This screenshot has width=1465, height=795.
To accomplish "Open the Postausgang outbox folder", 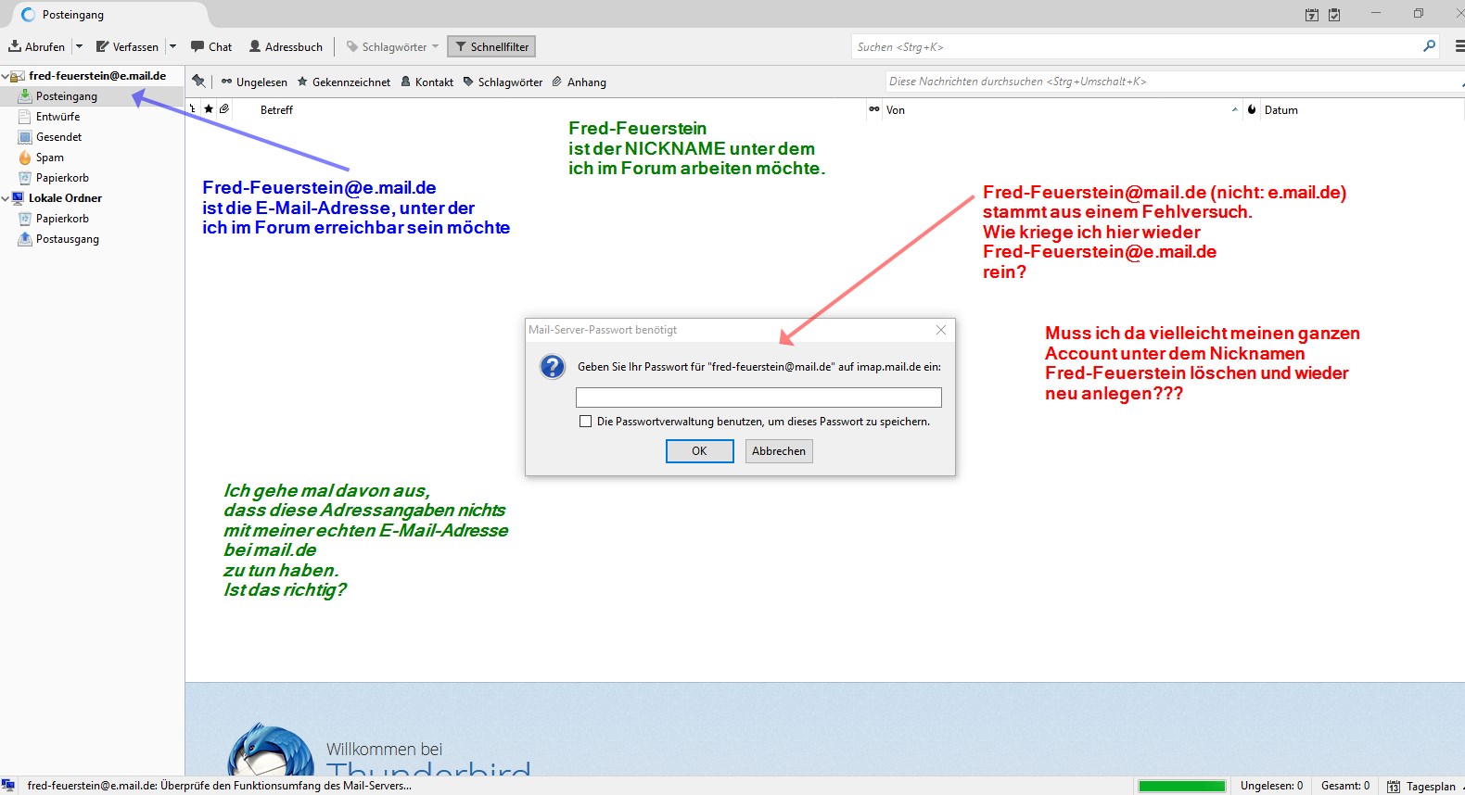I will pos(93,239).
